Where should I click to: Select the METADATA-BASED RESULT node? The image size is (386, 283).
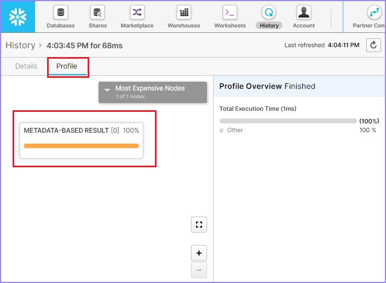pos(81,131)
